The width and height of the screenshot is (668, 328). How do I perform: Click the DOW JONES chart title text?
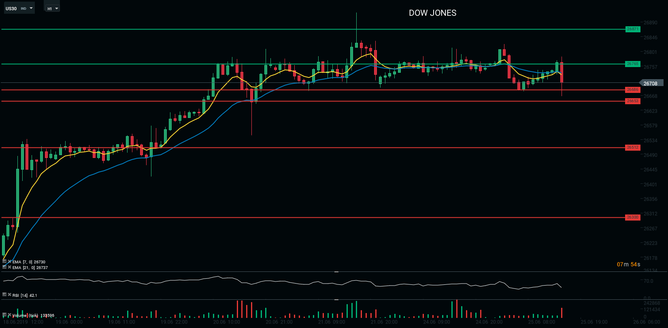point(432,13)
